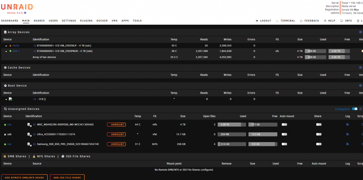Enable auto mount for sdb
Image resolution: width=363 pixels, height=180 pixels.
click(284, 134)
